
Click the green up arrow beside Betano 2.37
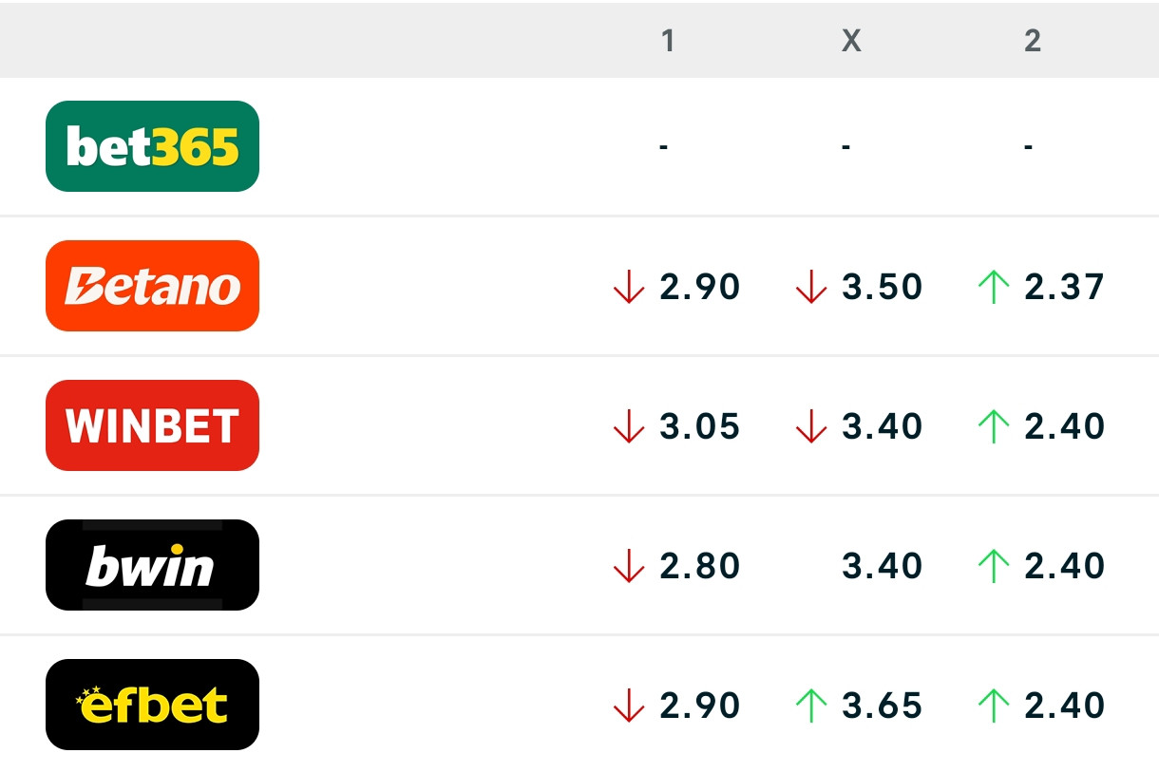993,287
